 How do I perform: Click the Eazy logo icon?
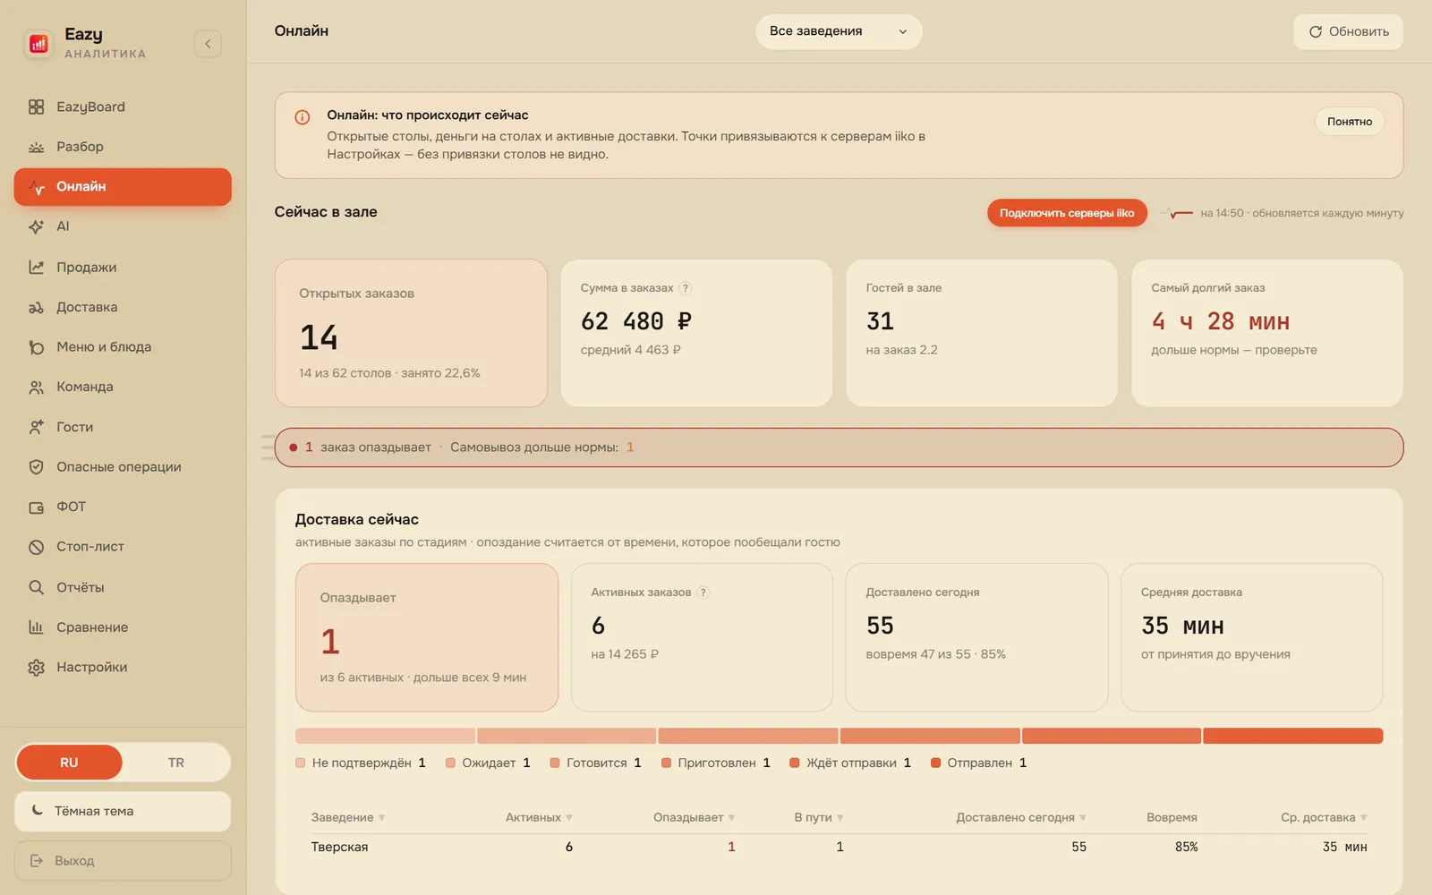38,43
